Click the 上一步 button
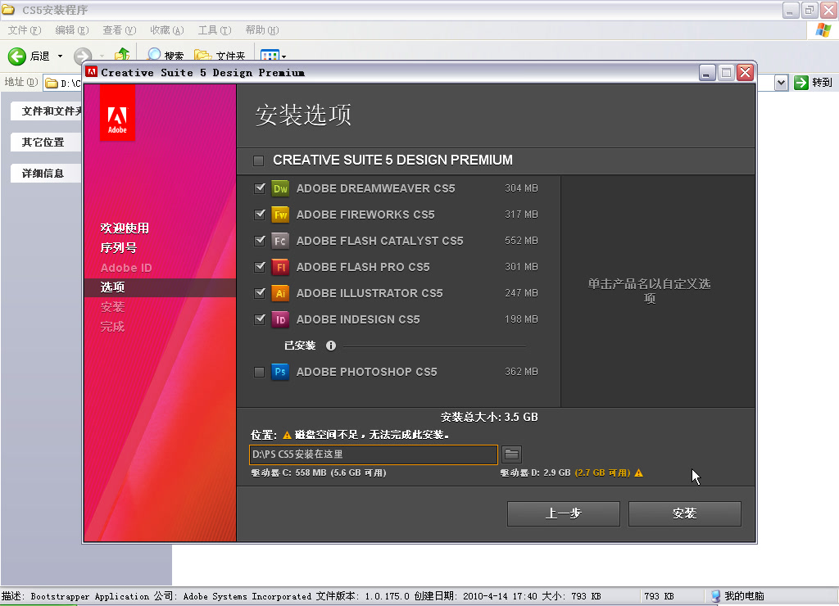This screenshot has height=606, width=839. pyautogui.click(x=563, y=513)
